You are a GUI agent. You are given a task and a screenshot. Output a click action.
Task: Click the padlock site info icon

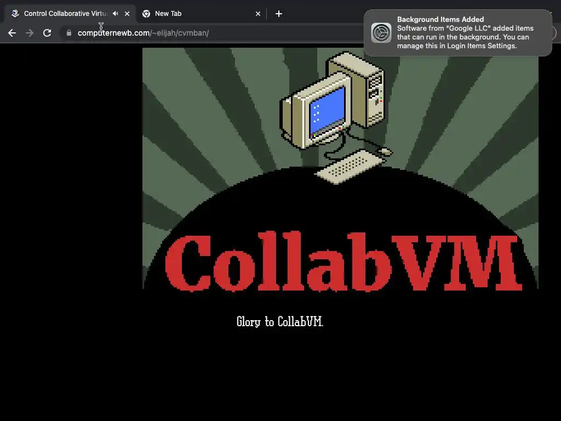tap(68, 33)
